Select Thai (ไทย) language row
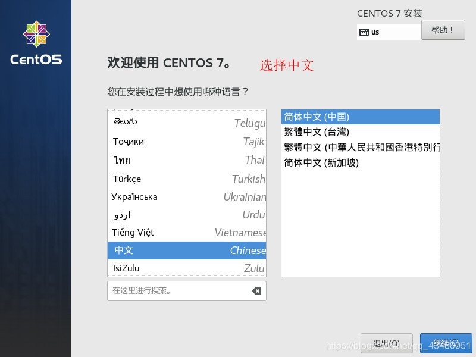Image resolution: width=476 pixels, height=357 pixels. [x=187, y=160]
